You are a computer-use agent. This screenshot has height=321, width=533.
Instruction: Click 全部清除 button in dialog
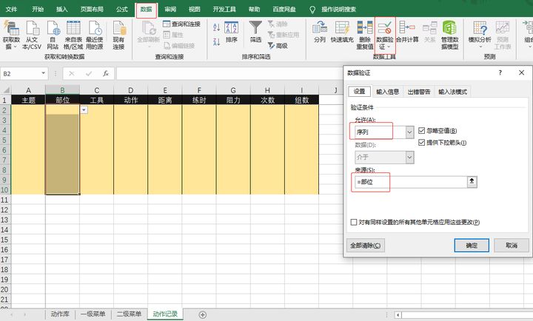point(366,246)
